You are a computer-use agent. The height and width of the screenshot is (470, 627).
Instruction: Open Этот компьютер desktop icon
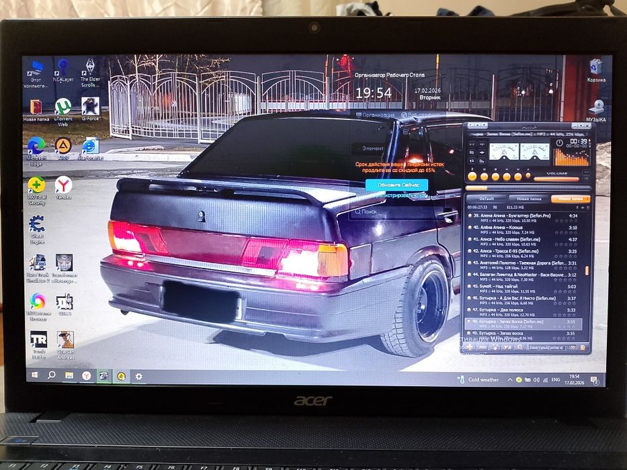tap(36, 75)
